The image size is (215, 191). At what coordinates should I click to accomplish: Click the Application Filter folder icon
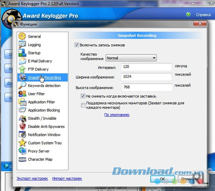pyautogui.click(x=22, y=102)
